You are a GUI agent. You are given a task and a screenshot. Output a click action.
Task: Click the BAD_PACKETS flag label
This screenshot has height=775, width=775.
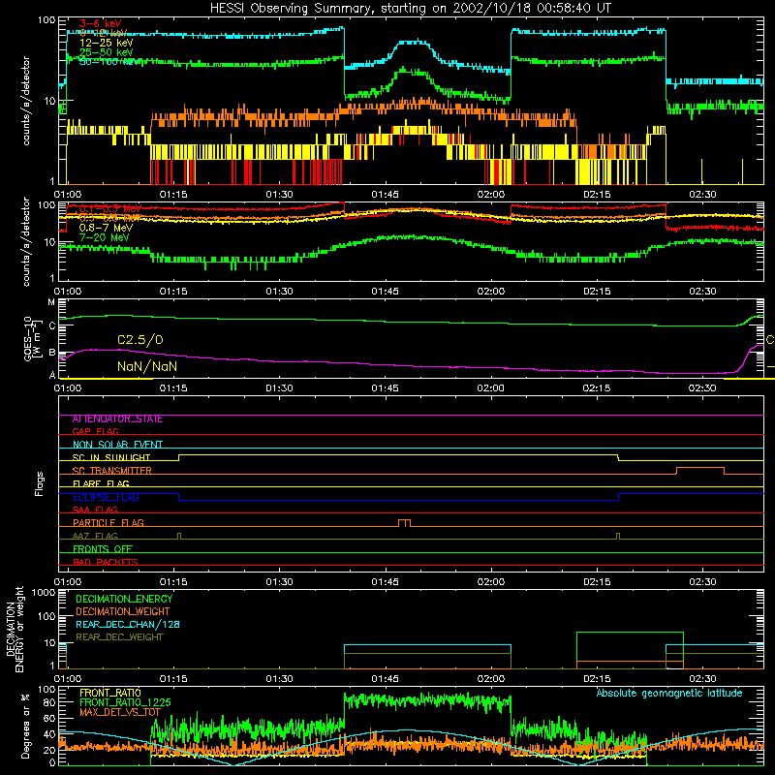pyautogui.click(x=106, y=562)
